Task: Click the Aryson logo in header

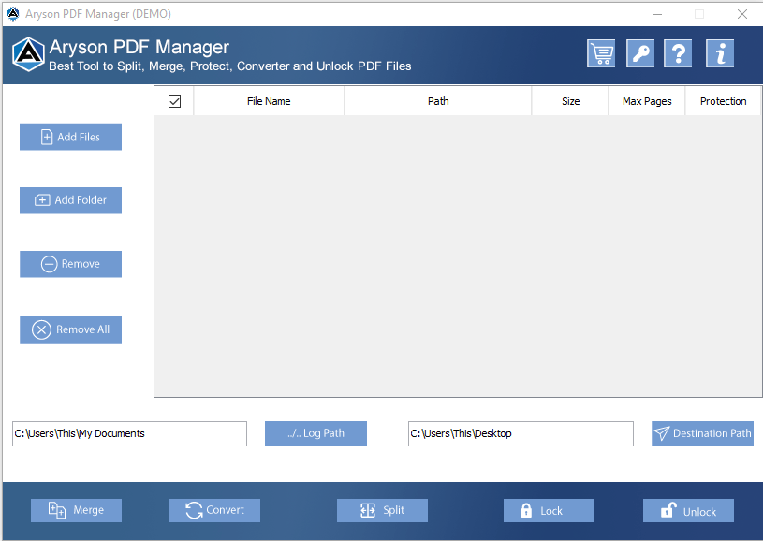Action: point(28,54)
